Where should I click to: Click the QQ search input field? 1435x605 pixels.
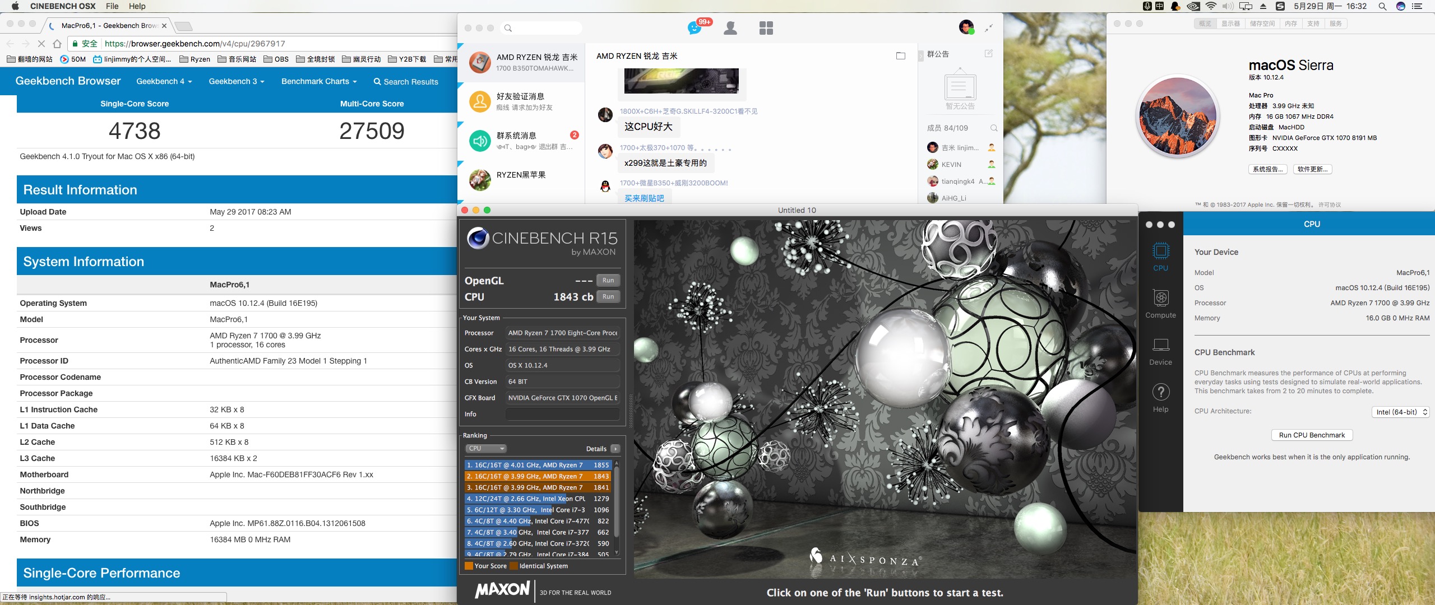coord(541,28)
